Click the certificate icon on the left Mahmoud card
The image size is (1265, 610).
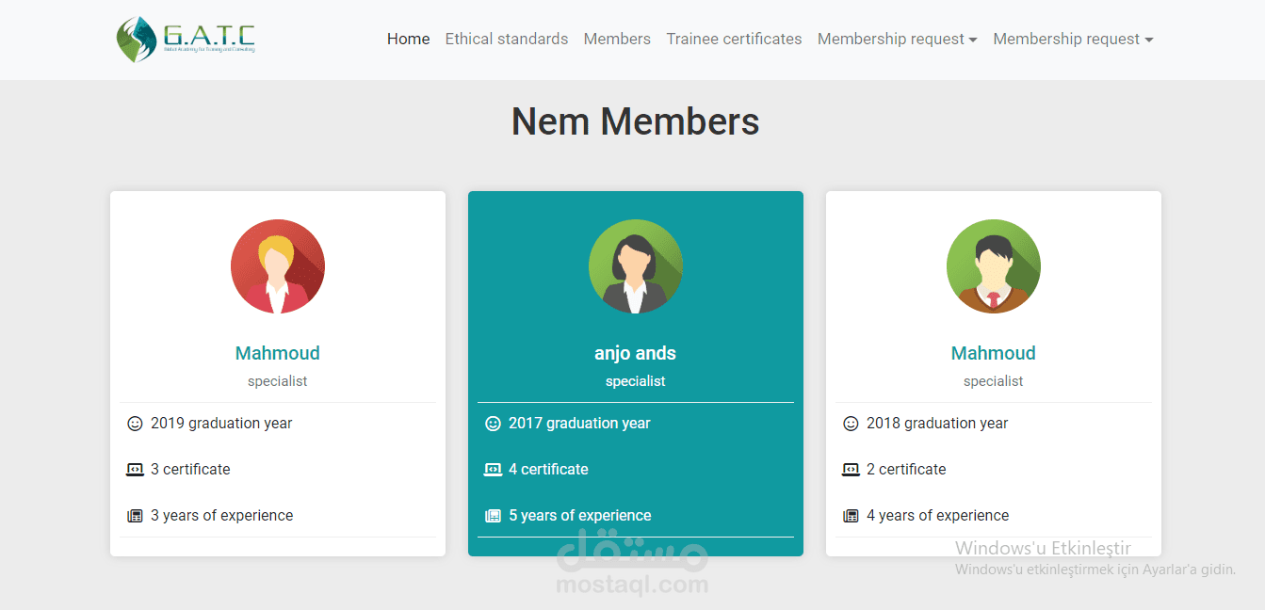click(x=135, y=469)
